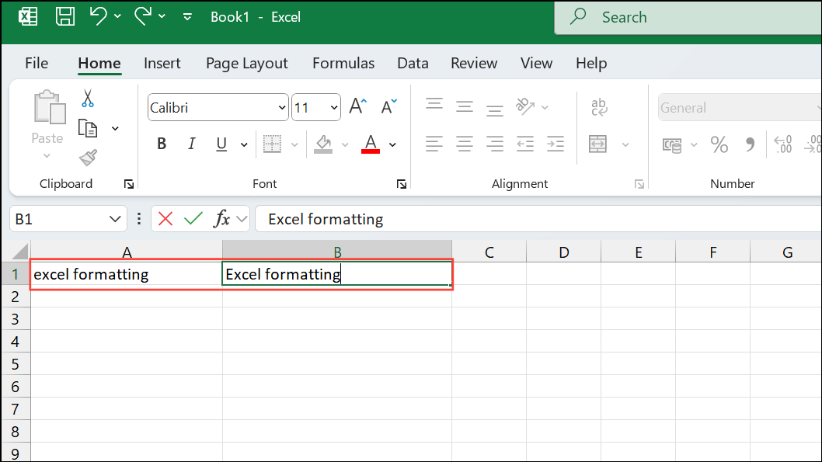The width and height of the screenshot is (822, 462).
Task: Toggle Italic formatting
Action: (x=191, y=144)
